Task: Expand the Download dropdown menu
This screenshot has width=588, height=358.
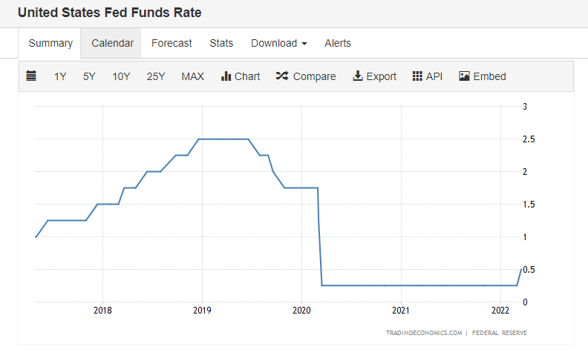Action: click(279, 43)
